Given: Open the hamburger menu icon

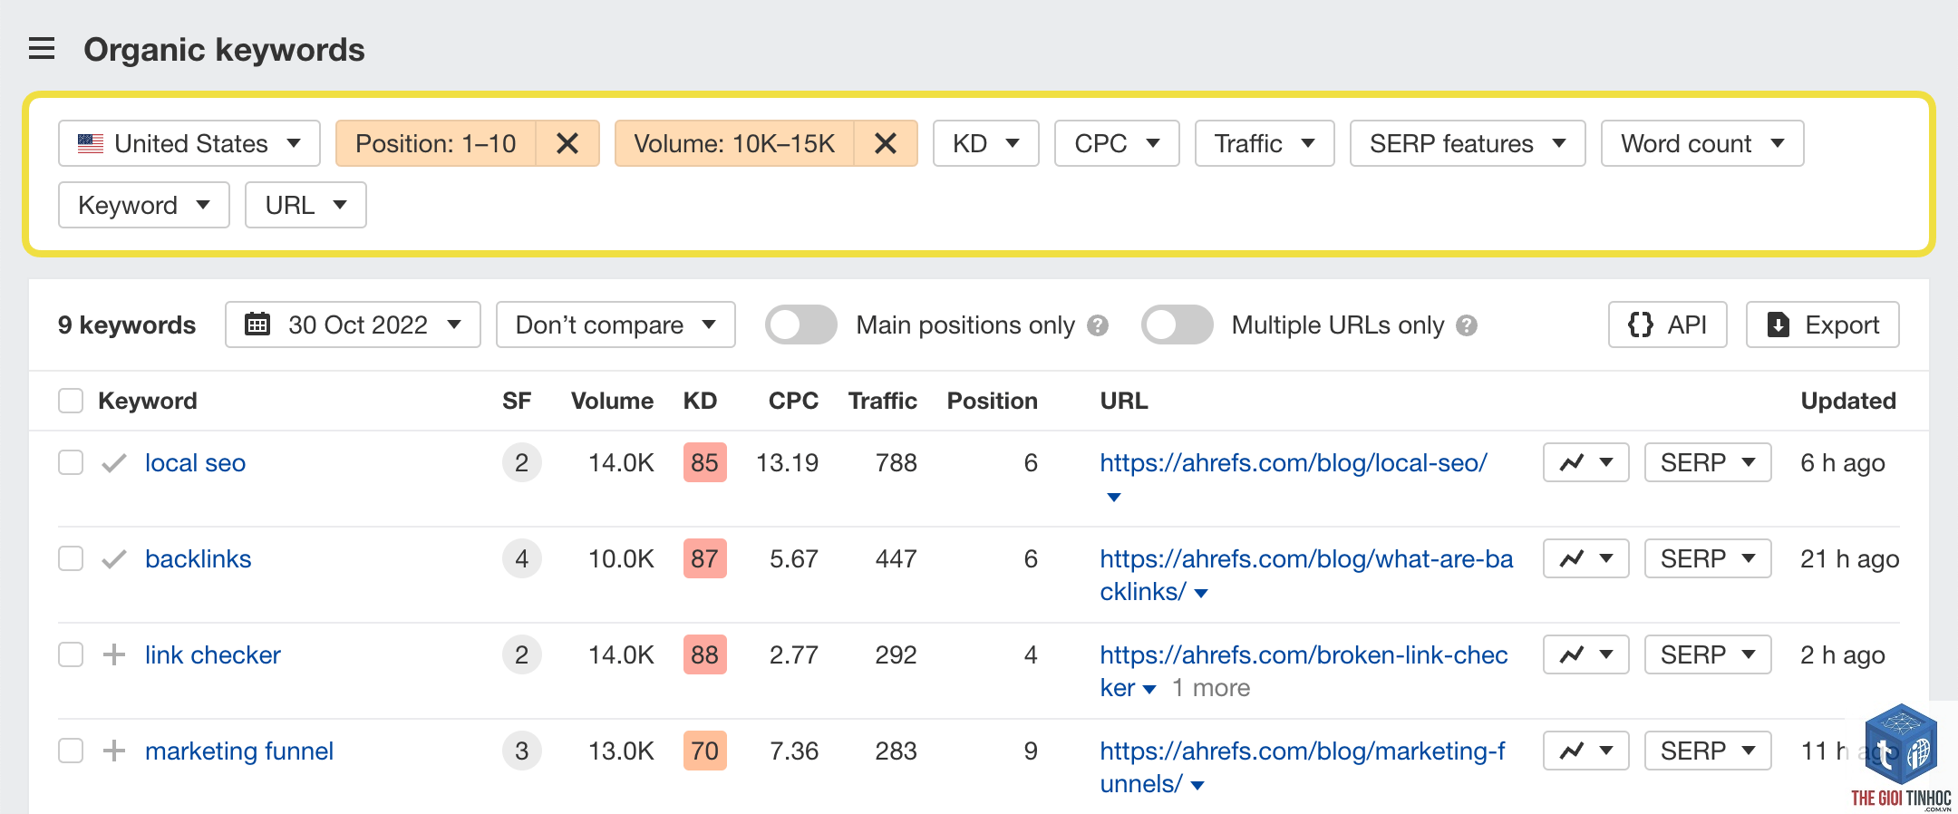Looking at the screenshot, I should (42, 49).
